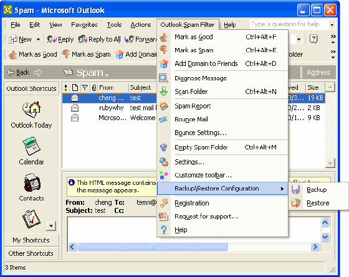Click the message list scroll-down arrow

point(330,163)
